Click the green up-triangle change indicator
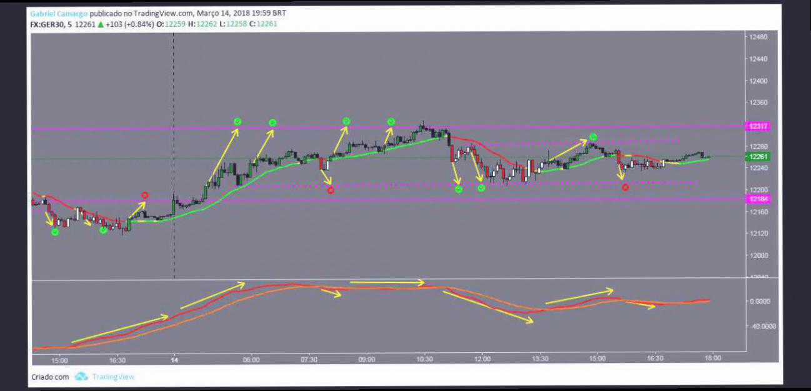The width and height of the screenshot is (811, 391). point(100,24)
